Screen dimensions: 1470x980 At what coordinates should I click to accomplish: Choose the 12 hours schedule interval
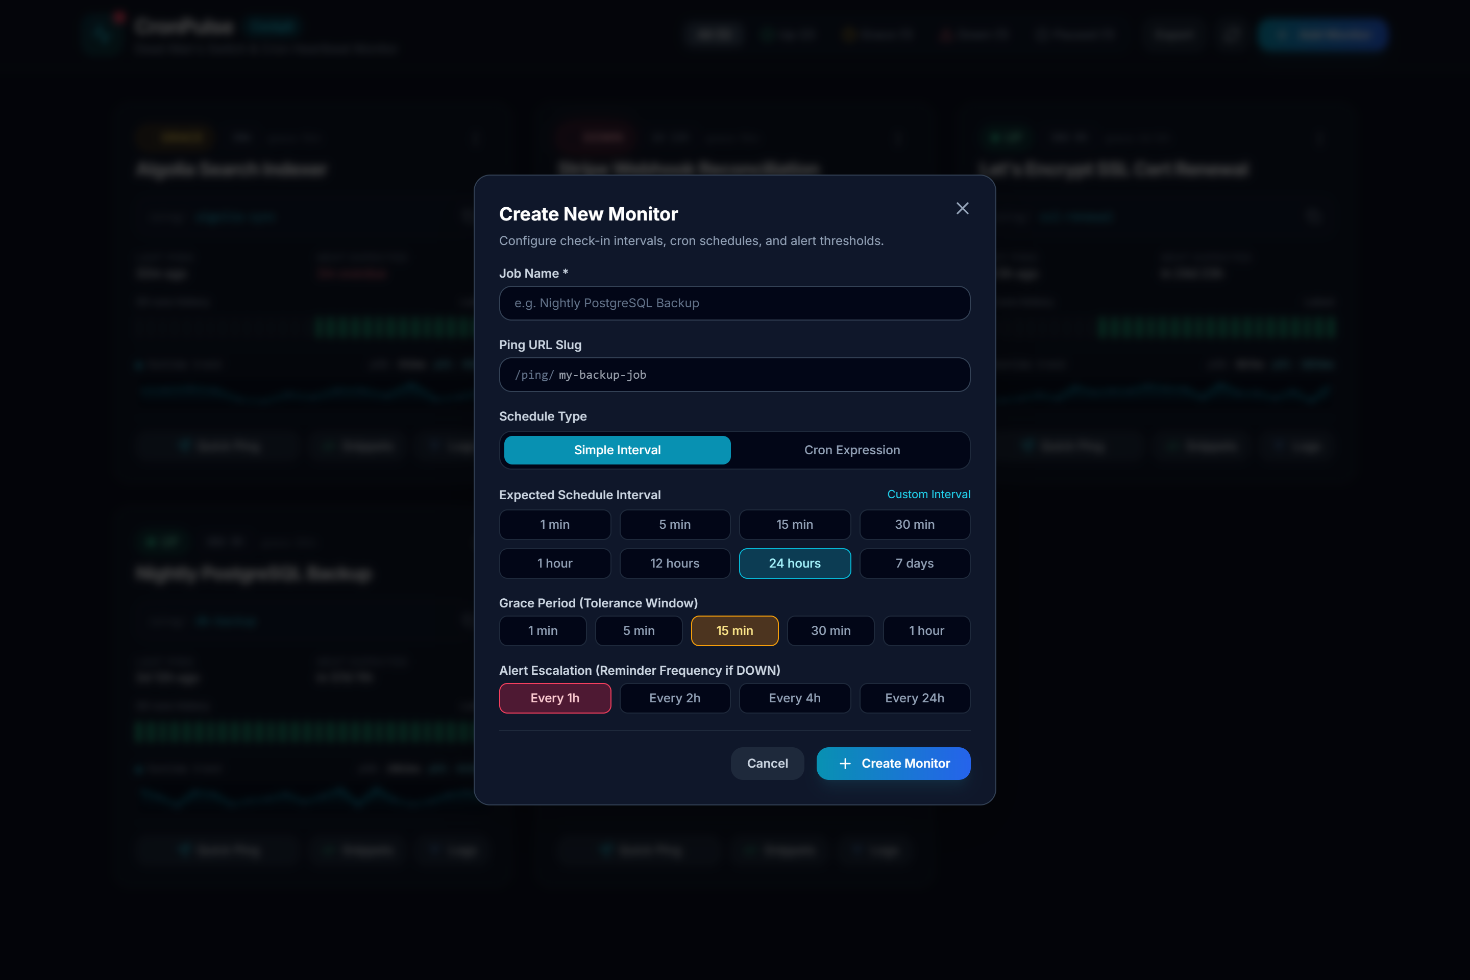click(x=674, y=563)
